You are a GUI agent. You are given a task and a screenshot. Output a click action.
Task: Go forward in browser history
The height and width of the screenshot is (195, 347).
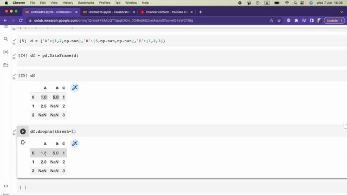(x=13, y=21)
